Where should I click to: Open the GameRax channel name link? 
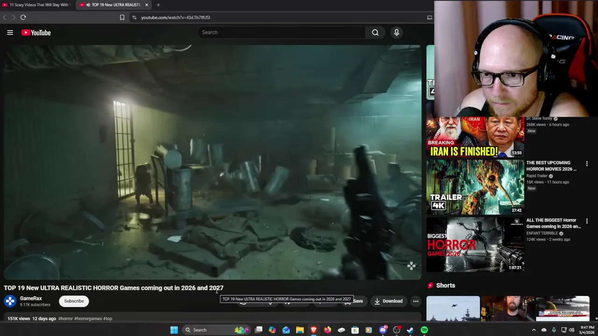31,298
